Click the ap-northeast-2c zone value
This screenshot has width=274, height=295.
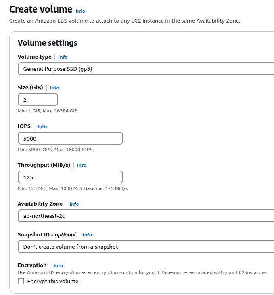point(44,216)
